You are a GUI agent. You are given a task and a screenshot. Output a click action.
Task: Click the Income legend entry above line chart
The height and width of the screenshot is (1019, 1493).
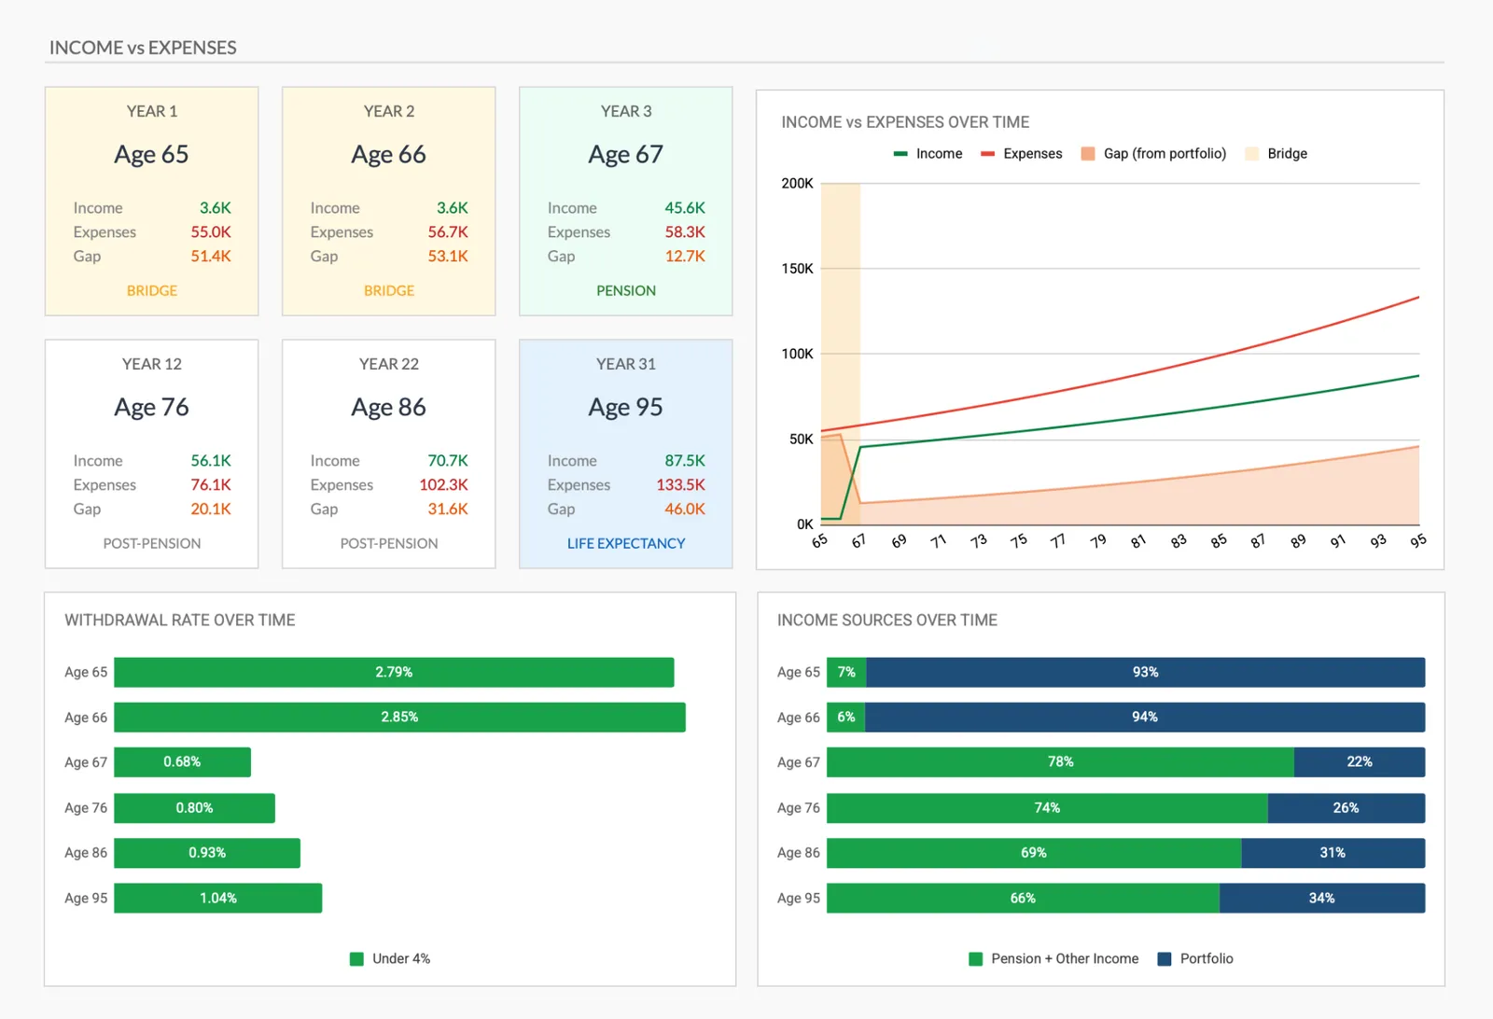(928, 154)
